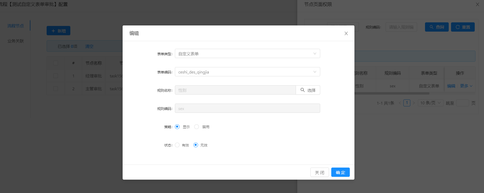This screenshot has height=193, width=484.
Task: Expand the 更多 dropdown in the rule row
Action: pyautogui.click(x=466, y=86)
